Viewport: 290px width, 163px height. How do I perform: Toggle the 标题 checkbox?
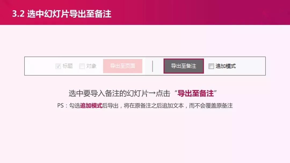tap(58, 66)
